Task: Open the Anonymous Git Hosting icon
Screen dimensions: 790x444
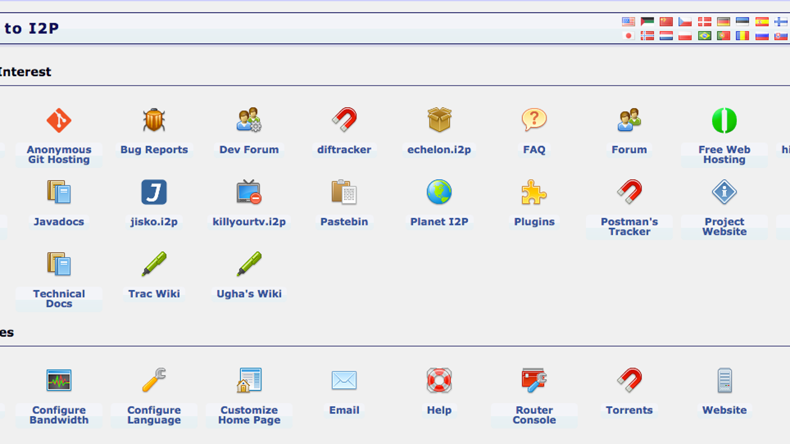Action: click(59, 120)
